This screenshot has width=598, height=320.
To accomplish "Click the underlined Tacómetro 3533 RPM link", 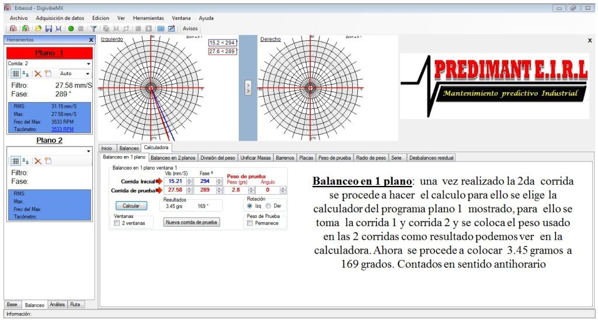I will pyautogui.click(x=62, y=129).
